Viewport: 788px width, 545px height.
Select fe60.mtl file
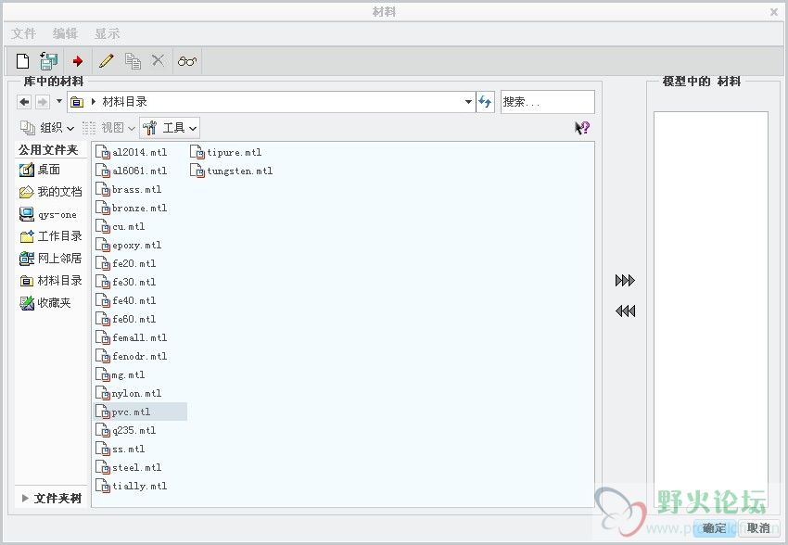point(126,320)
